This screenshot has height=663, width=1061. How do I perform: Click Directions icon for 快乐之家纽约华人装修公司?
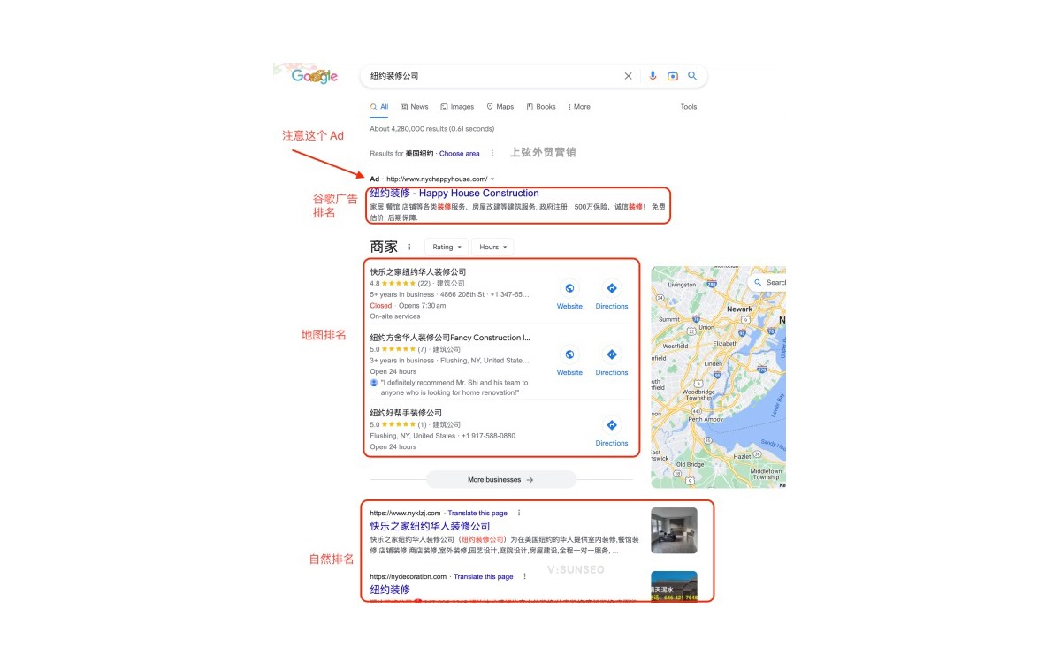[x=612, y=288]
